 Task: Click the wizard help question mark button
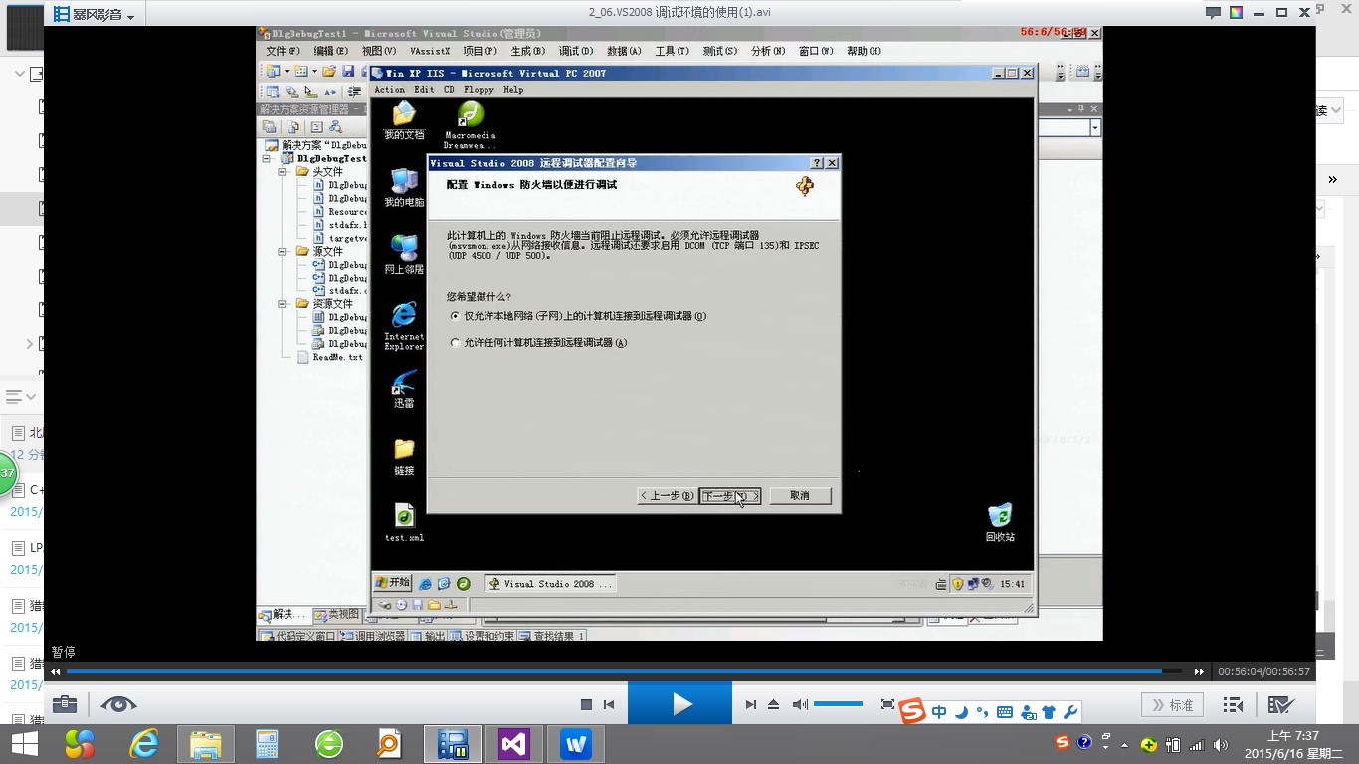click(x=818, y=163)
